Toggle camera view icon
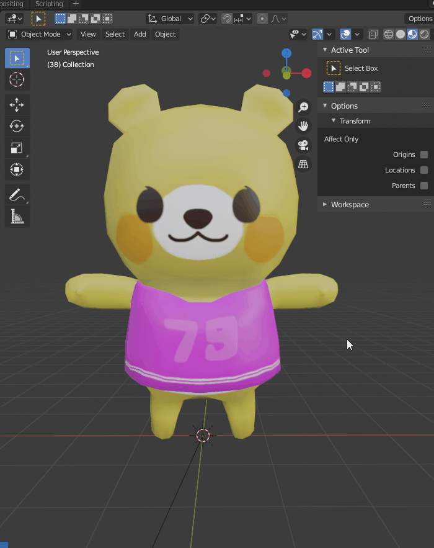The height and width of the screenshot is (548, 434). point(303,145)
